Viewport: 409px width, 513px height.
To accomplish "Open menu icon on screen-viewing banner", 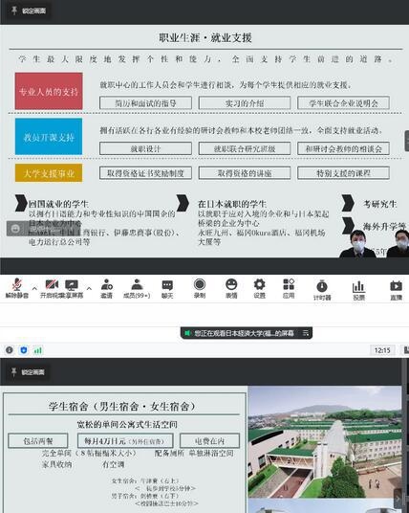I will point(306,333).
